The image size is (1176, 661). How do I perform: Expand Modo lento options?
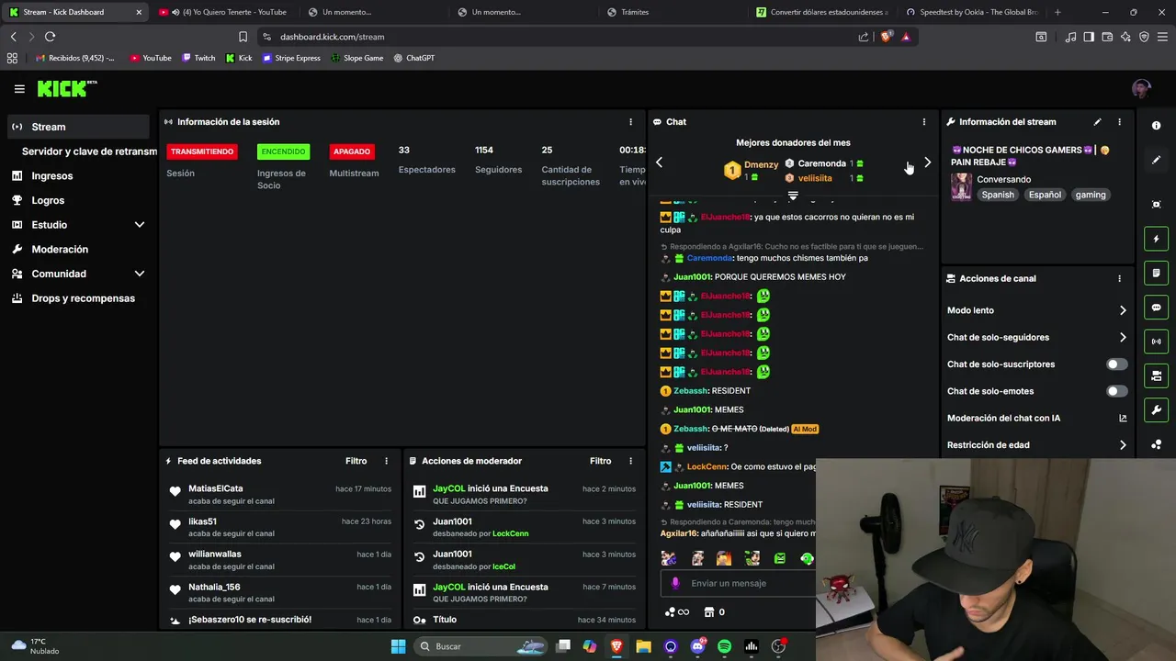[1123, 310]
